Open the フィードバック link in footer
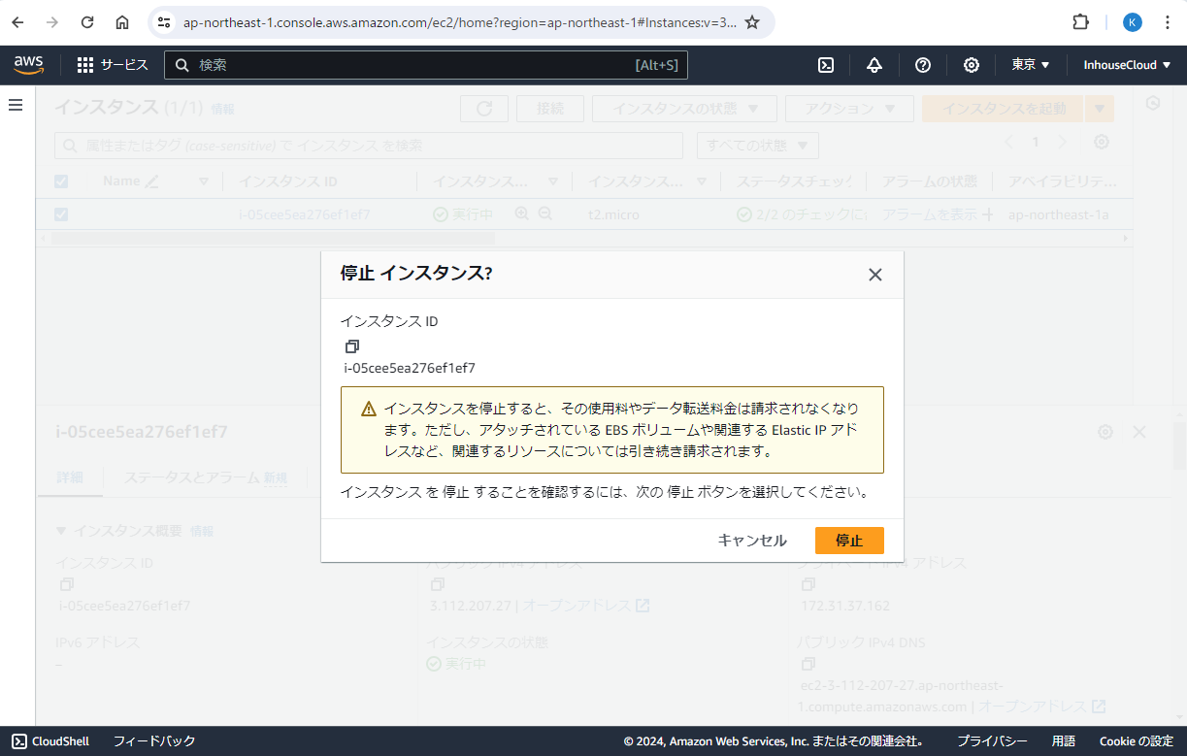The image size is (1187, 756). [154, 741]
